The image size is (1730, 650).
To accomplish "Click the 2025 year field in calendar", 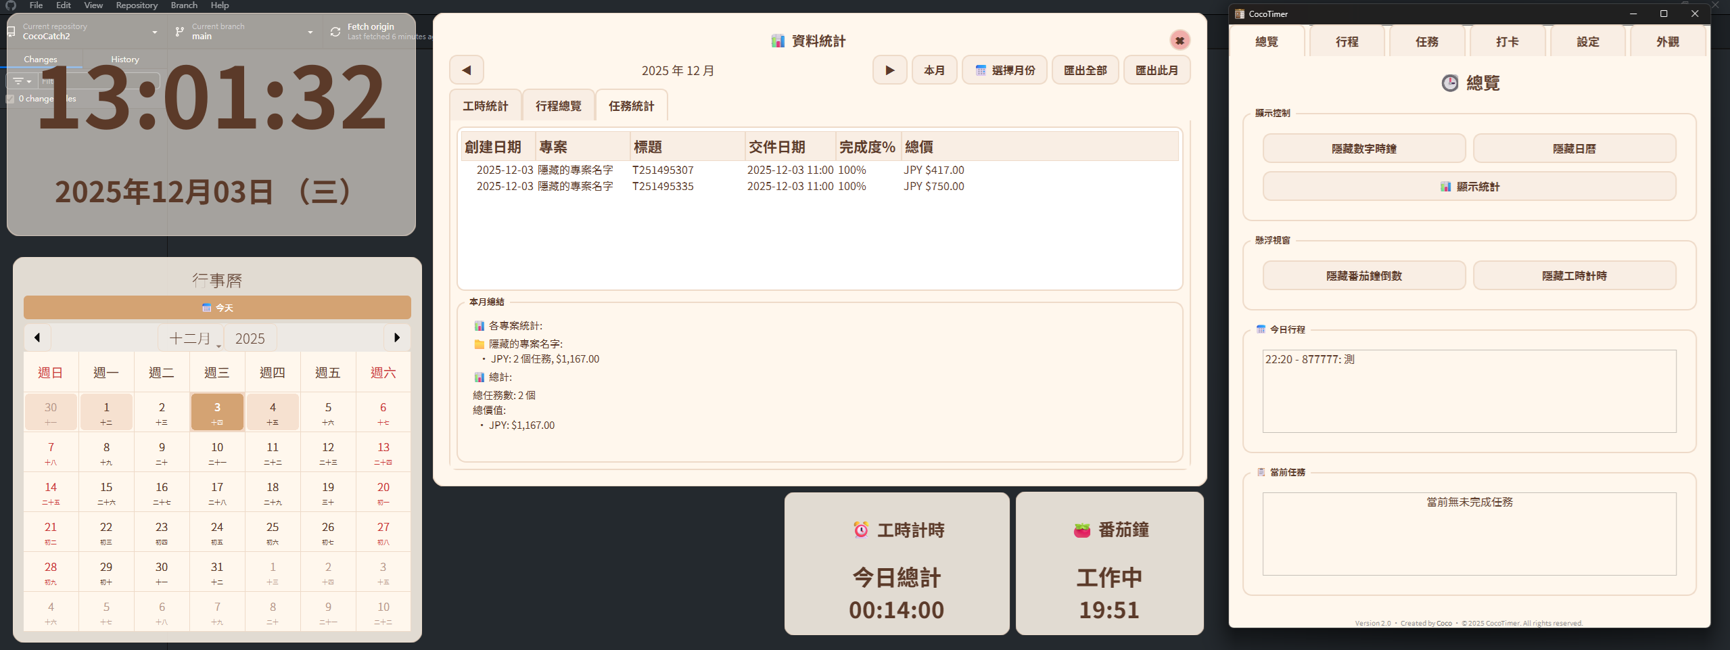I will (250, 338).
